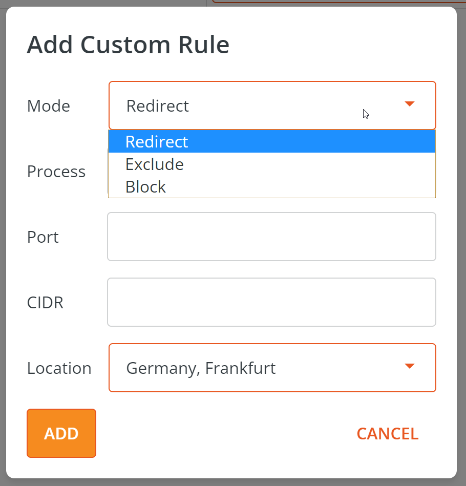
Task: Click the current Redirect value in Mode field
Action: pyautogui.click(x=157, y=105)
